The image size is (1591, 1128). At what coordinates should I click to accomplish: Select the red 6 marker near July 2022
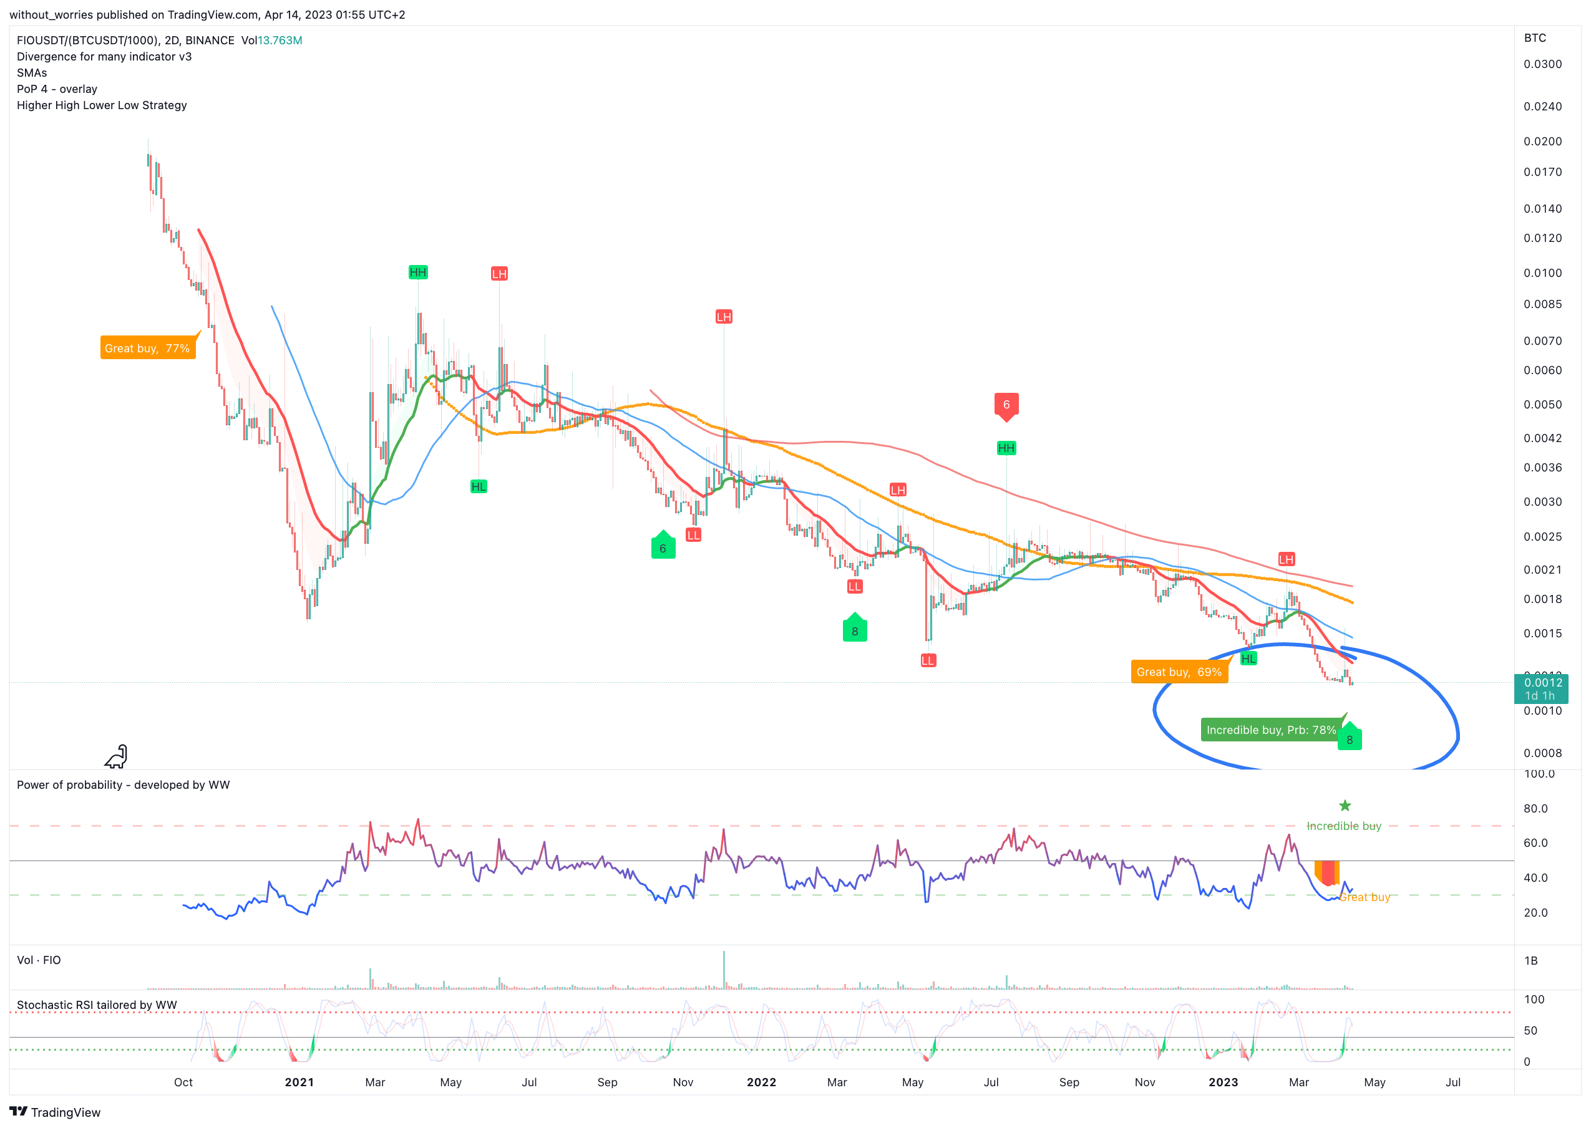(1006, 407)
